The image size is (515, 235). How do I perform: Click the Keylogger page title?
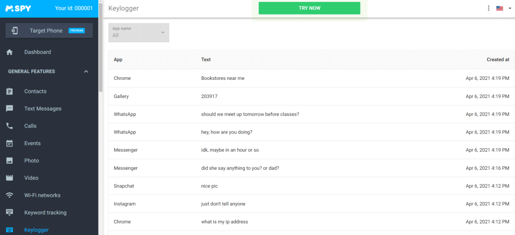(124, 9)
